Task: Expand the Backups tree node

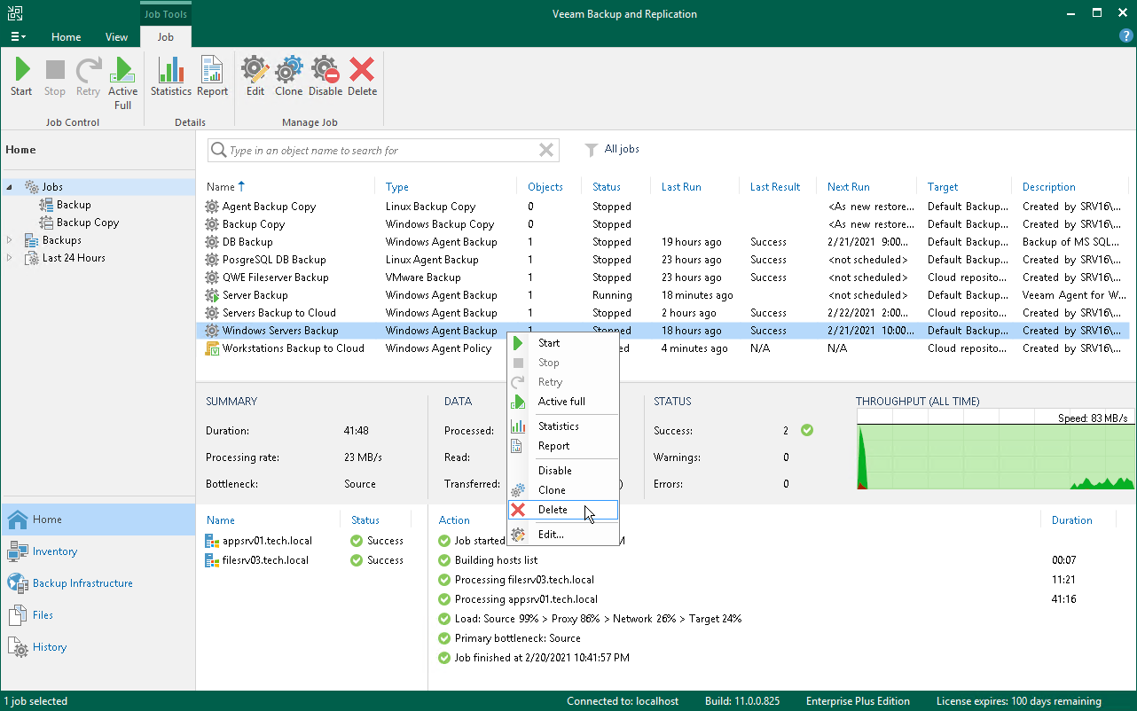Action: (x=10, y=240)
